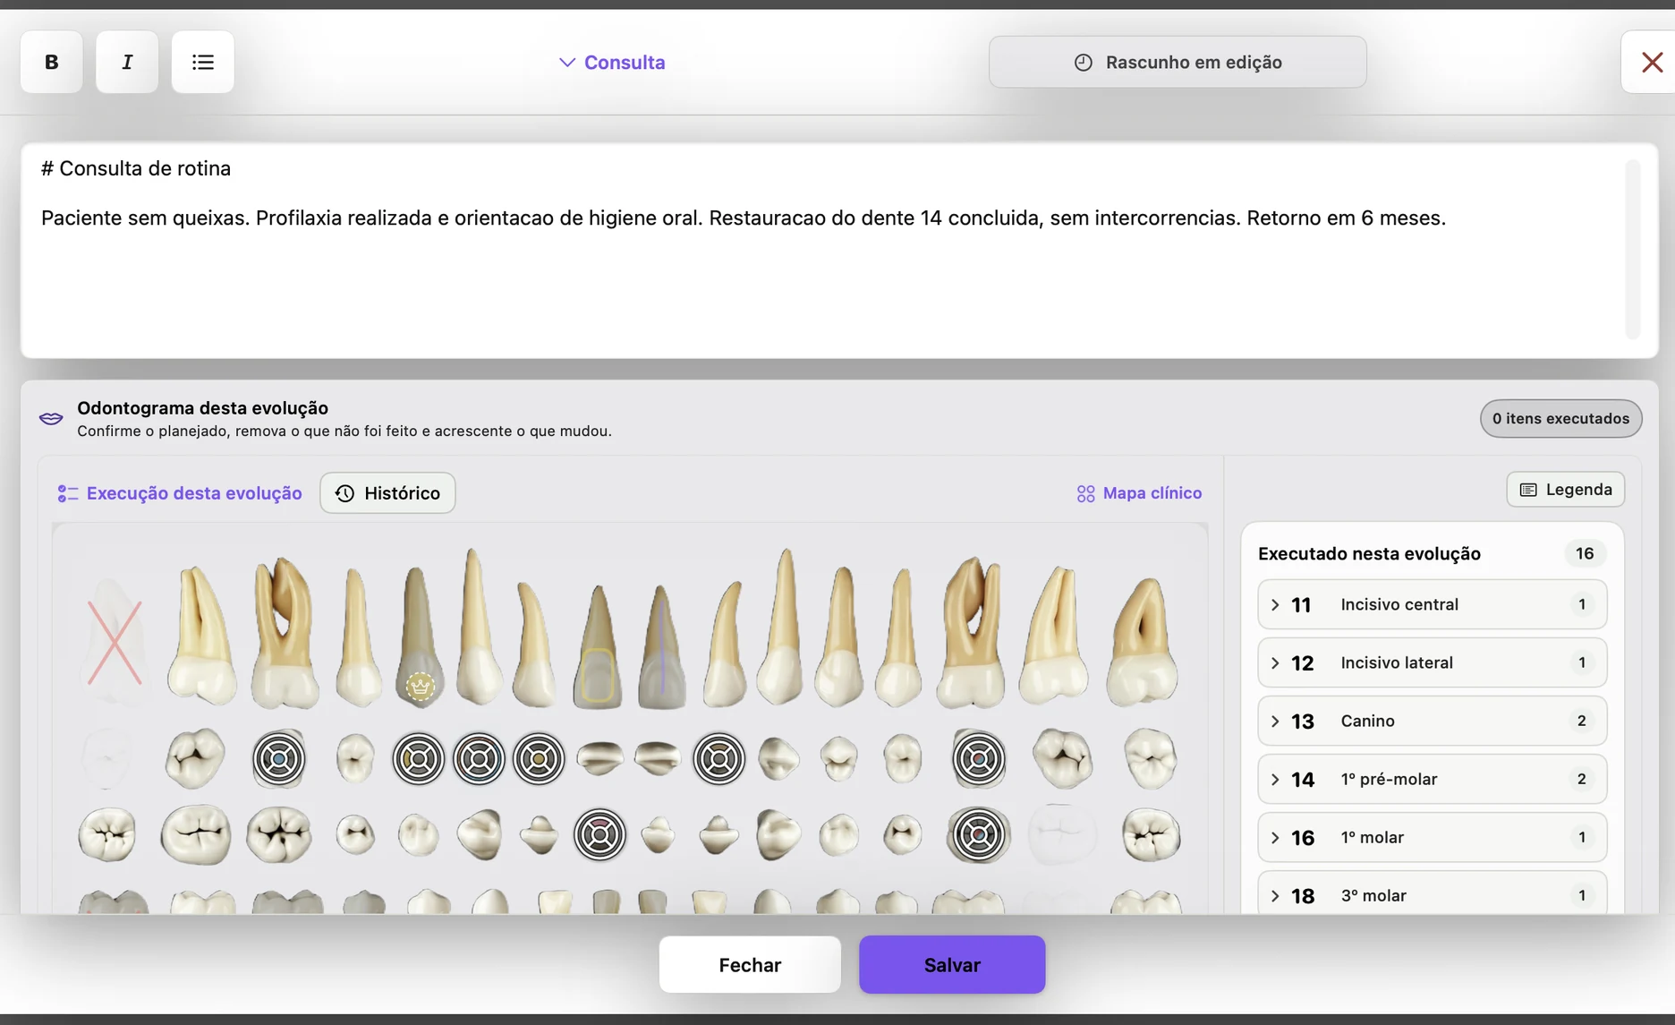Image resolution: width=1675 pixels, height=1025 pixels.
Task: Insert bulleted list from toolbar
Action: [203, 62]
